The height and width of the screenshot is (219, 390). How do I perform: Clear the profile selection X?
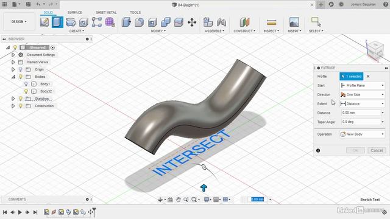(368, 77)
